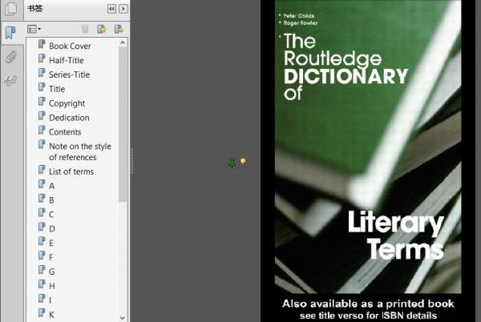
Task: Open bookmark G section
Action: [52, 272]
